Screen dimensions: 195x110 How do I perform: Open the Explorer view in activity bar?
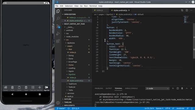58,11
